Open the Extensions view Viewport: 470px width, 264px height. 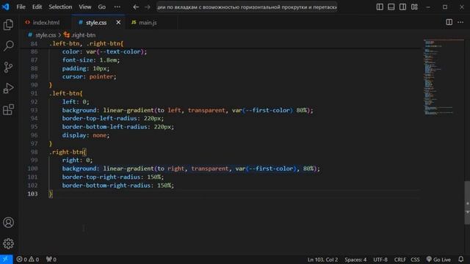[x=8, y=109]
